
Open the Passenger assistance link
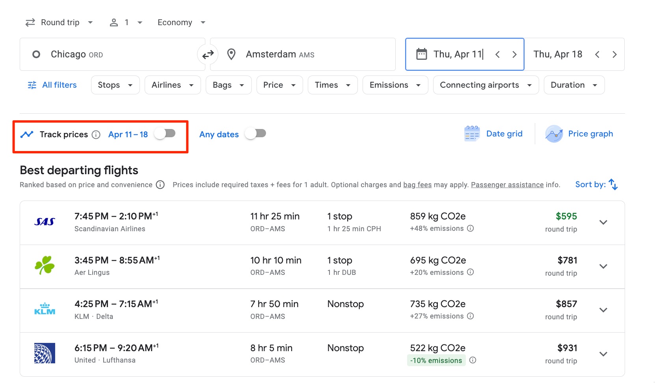tap(507, 184)
